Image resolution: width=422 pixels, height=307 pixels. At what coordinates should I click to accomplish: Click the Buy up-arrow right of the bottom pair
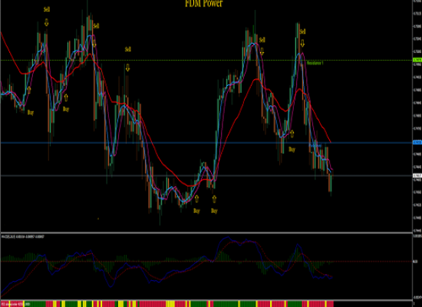pyautogui.click(x=214, y=199)
